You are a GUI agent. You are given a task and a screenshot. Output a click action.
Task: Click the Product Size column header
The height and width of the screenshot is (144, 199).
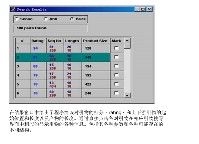95,41
